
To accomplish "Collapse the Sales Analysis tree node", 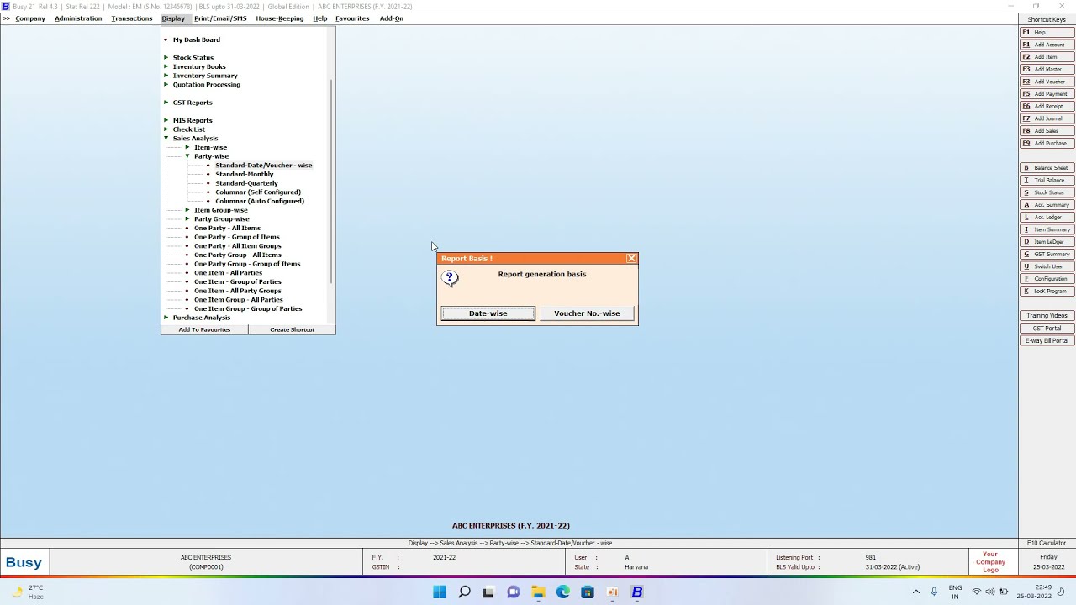I will (166, 138).
